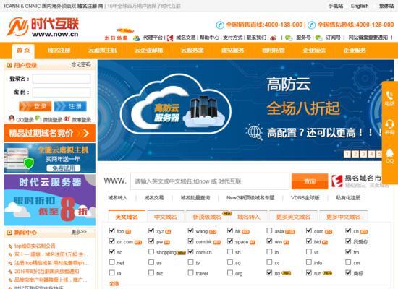Viewport: 398px width, 289px height.
Task: Click the QQ登录 penguin icon
Action: 12,118
